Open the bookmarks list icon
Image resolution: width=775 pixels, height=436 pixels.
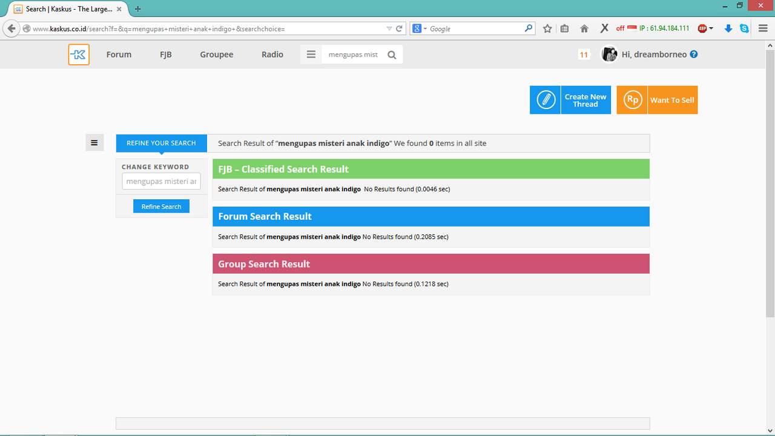pyautogui.click(x=565, y=28)
